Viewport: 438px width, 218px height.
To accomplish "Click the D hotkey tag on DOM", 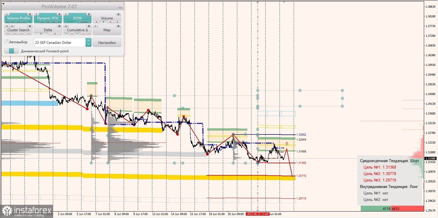I will (x=66, y=14).
